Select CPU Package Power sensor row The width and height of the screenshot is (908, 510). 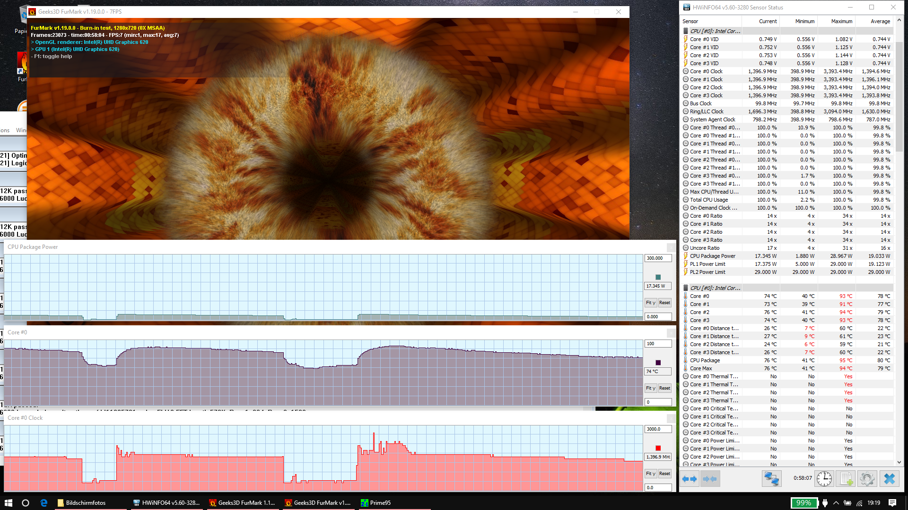tap(712, 256)
